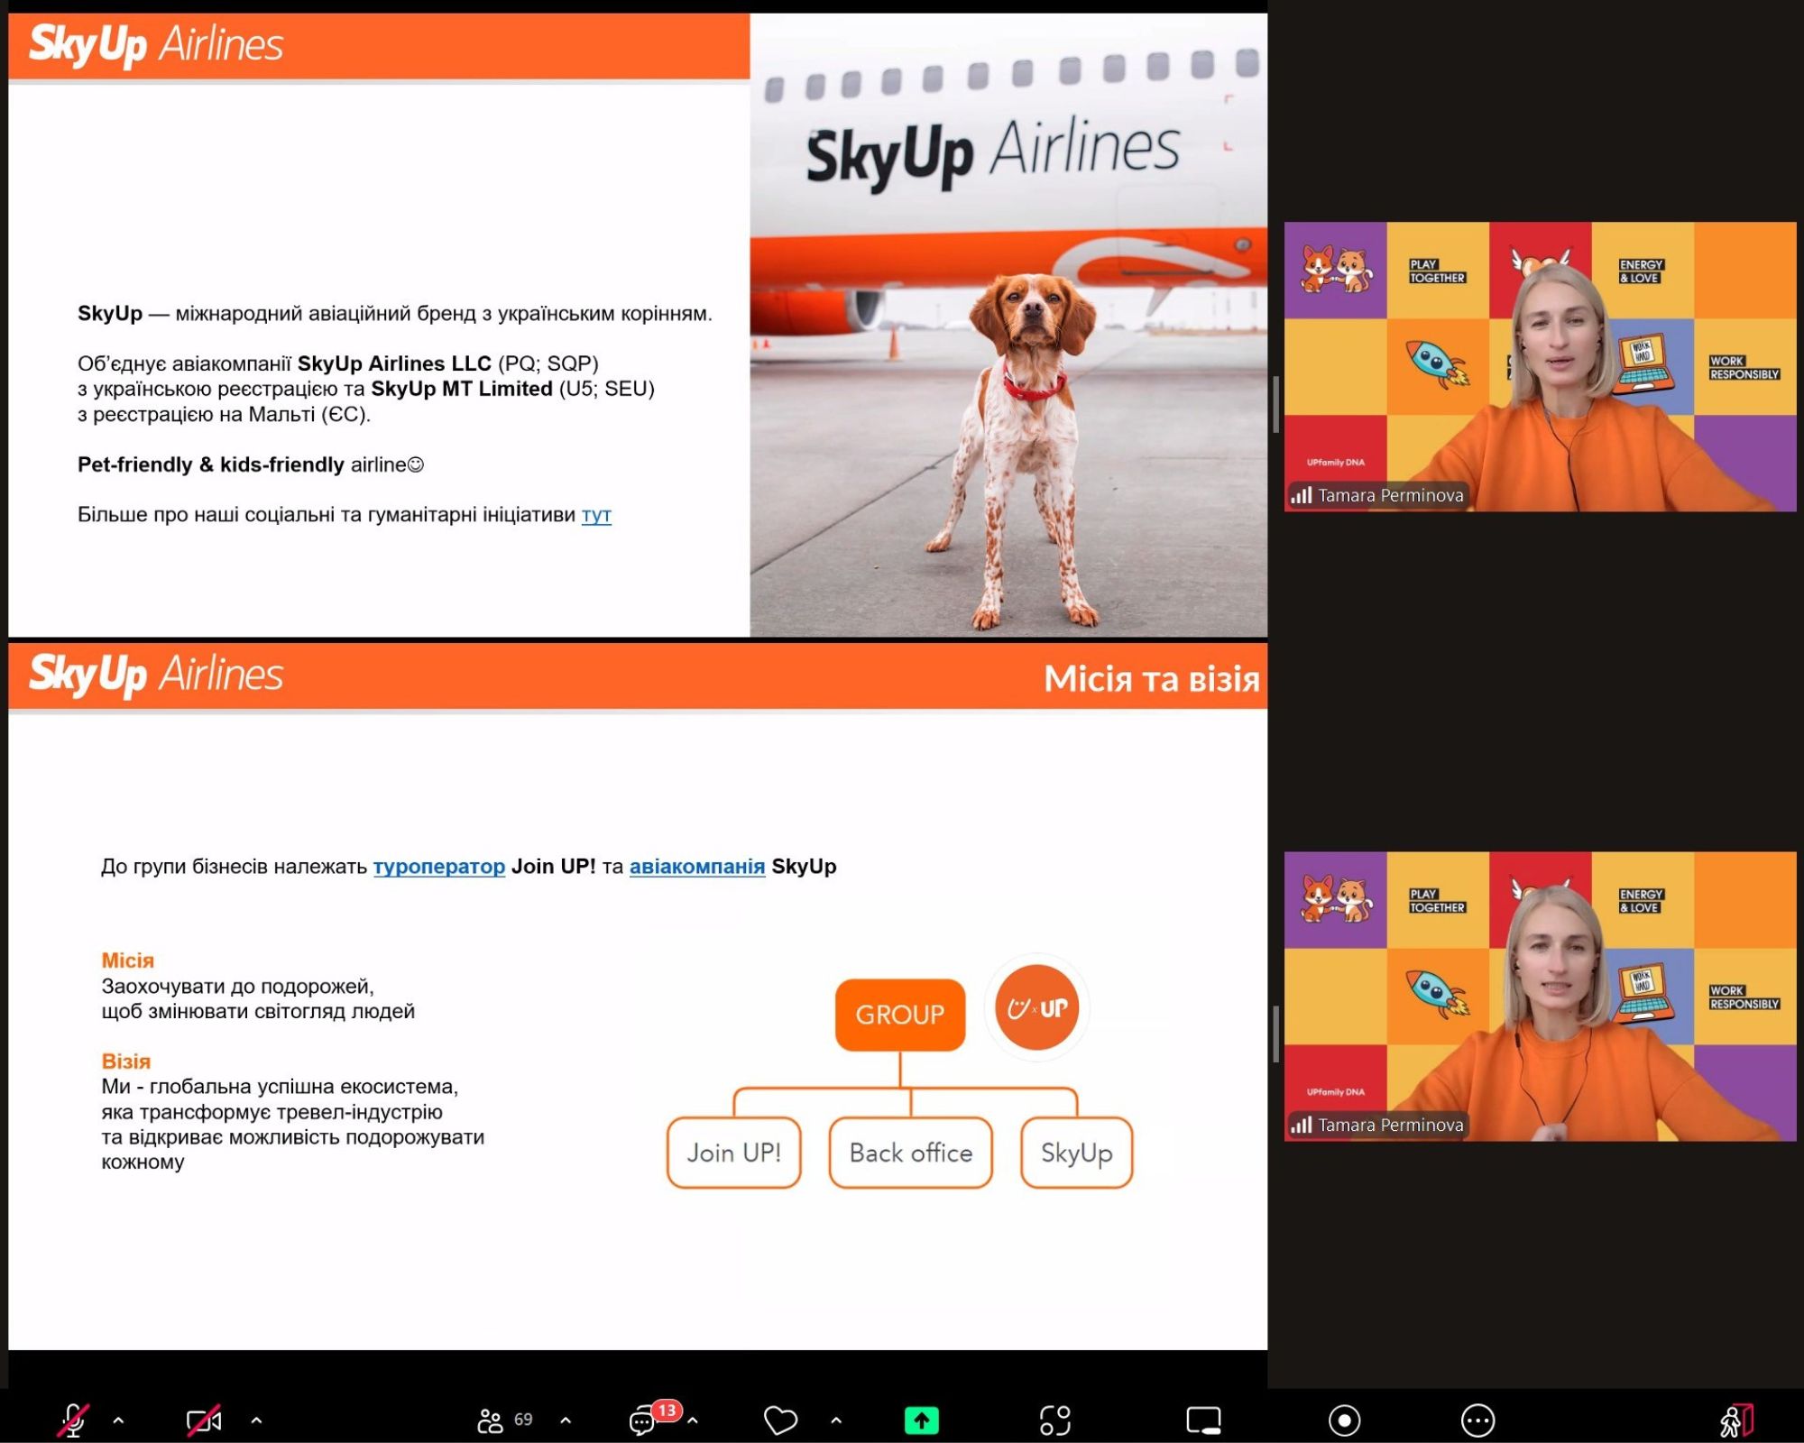Open chat with 13 unread messages
The image size is (1804, 1443).
click(643, 1420)
